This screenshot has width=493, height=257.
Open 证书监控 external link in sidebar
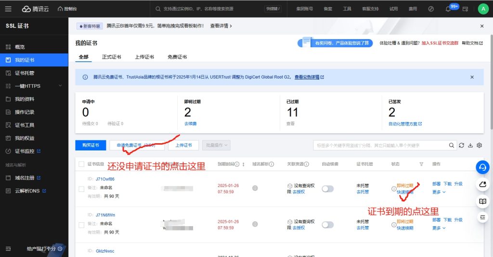click(34, 151)
